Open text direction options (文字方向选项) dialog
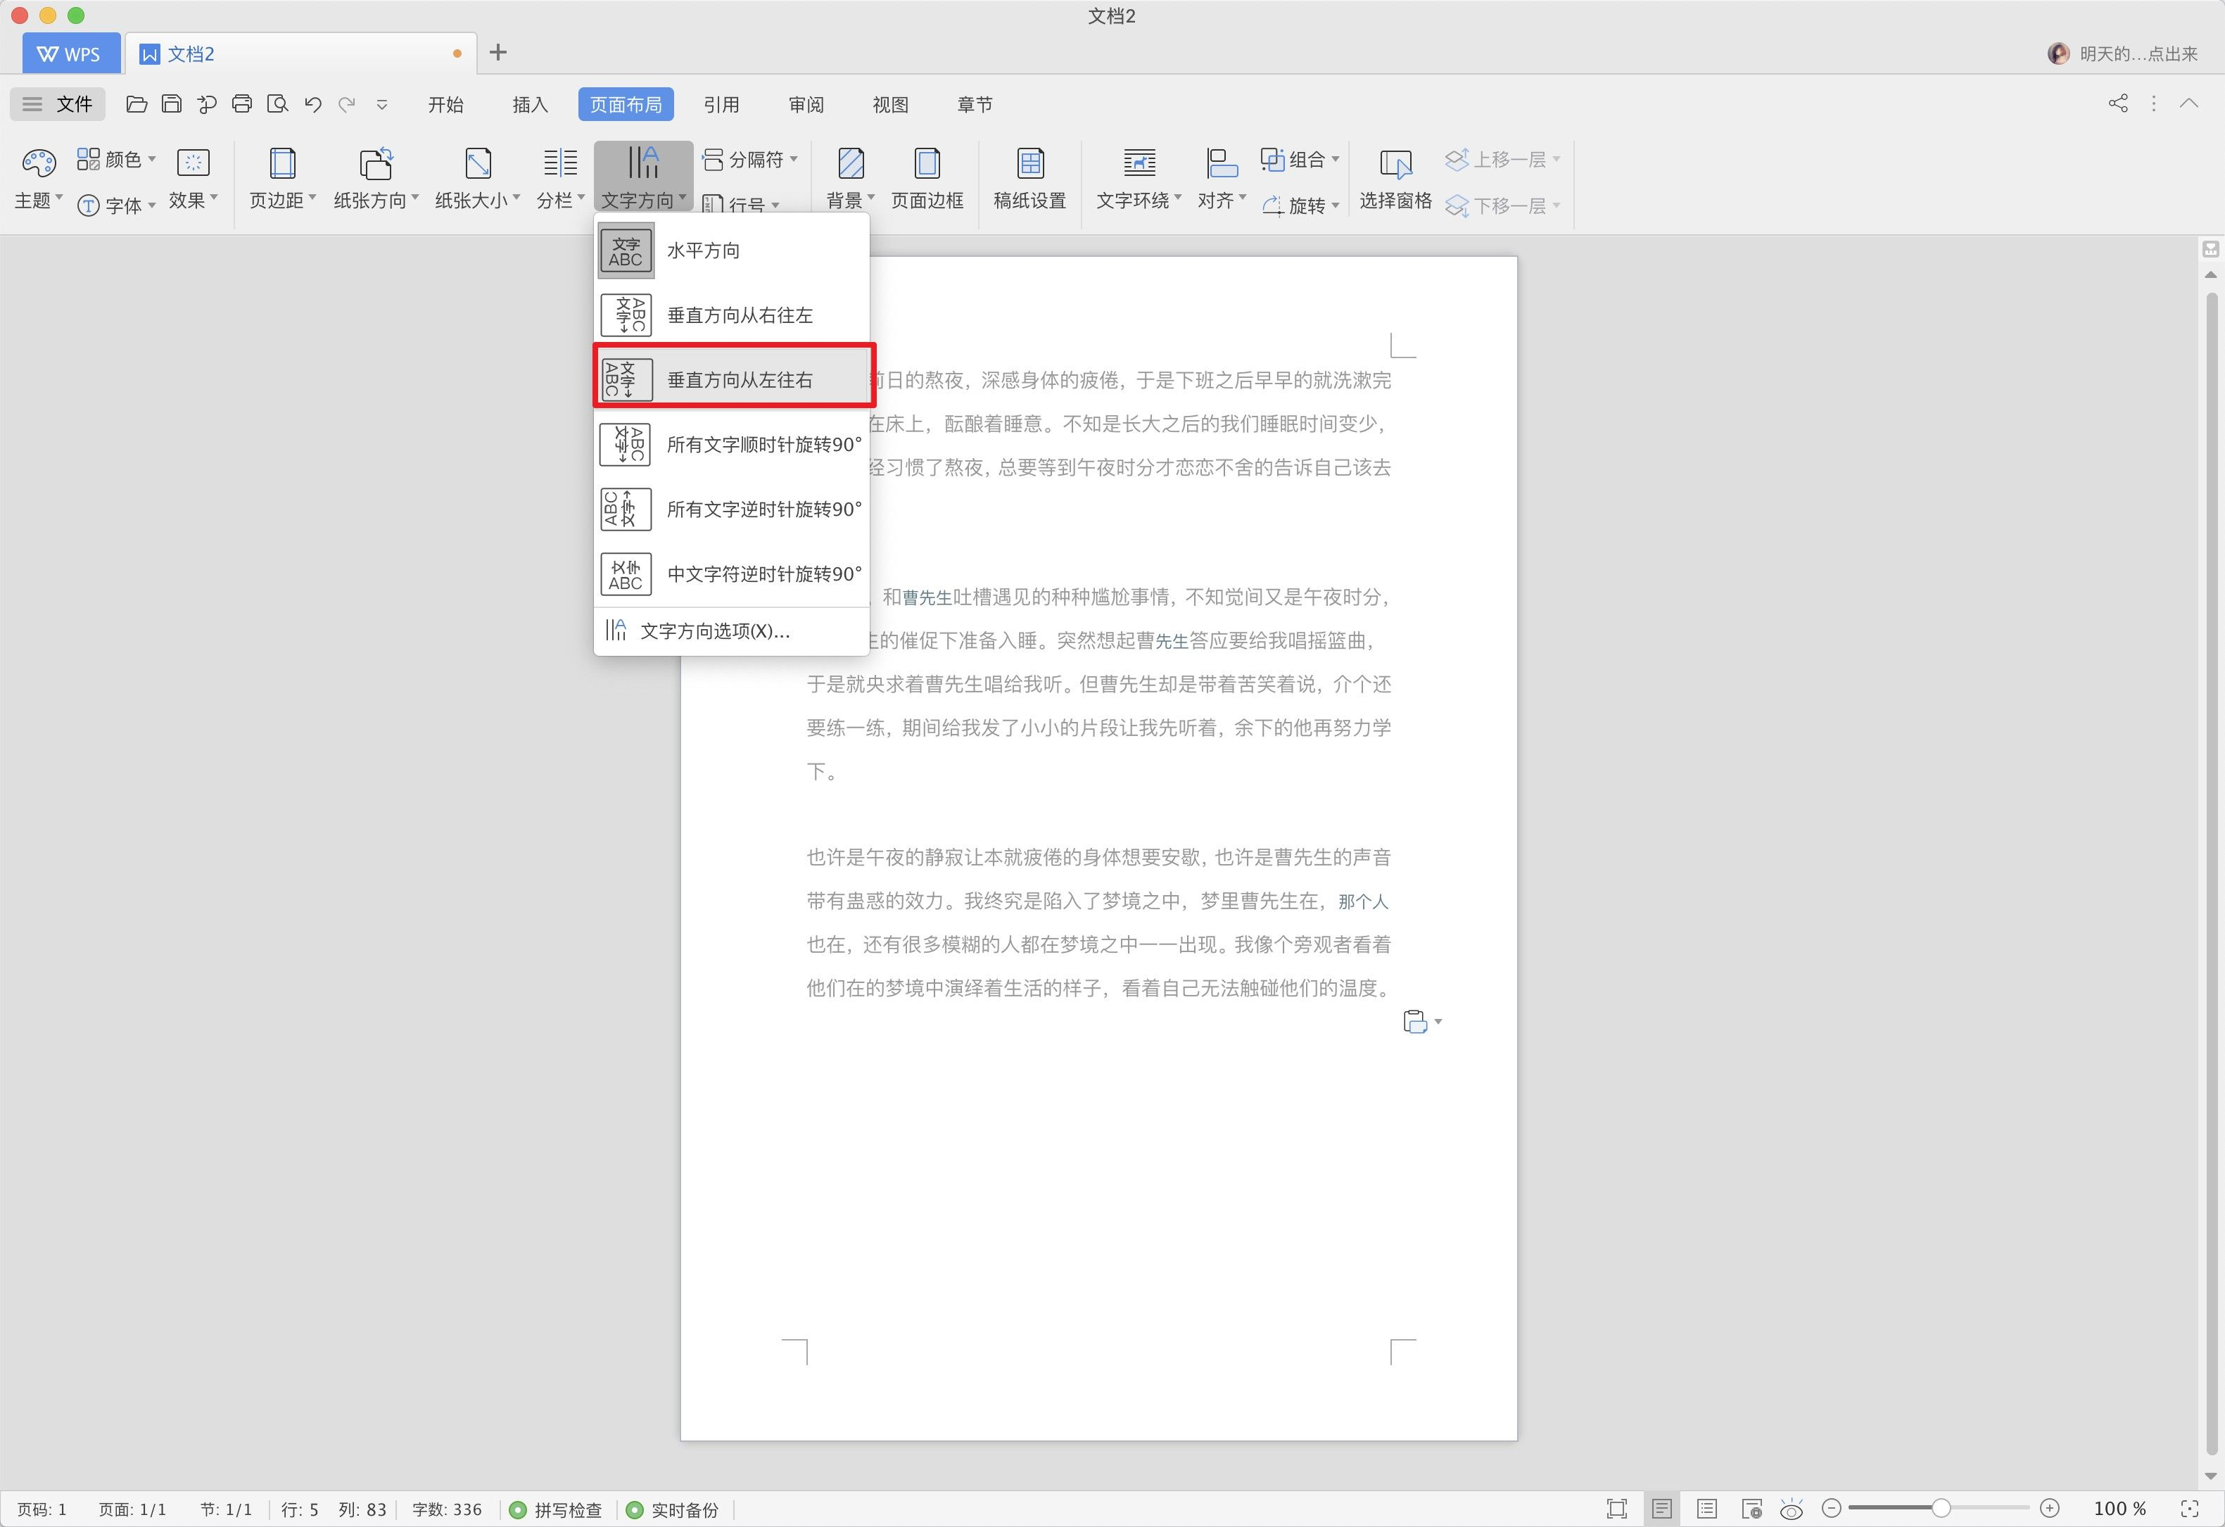 (714, 631)
